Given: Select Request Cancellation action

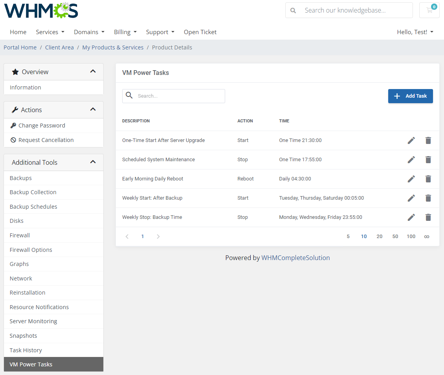Looking at the screenshot, I should coord(53,140).
